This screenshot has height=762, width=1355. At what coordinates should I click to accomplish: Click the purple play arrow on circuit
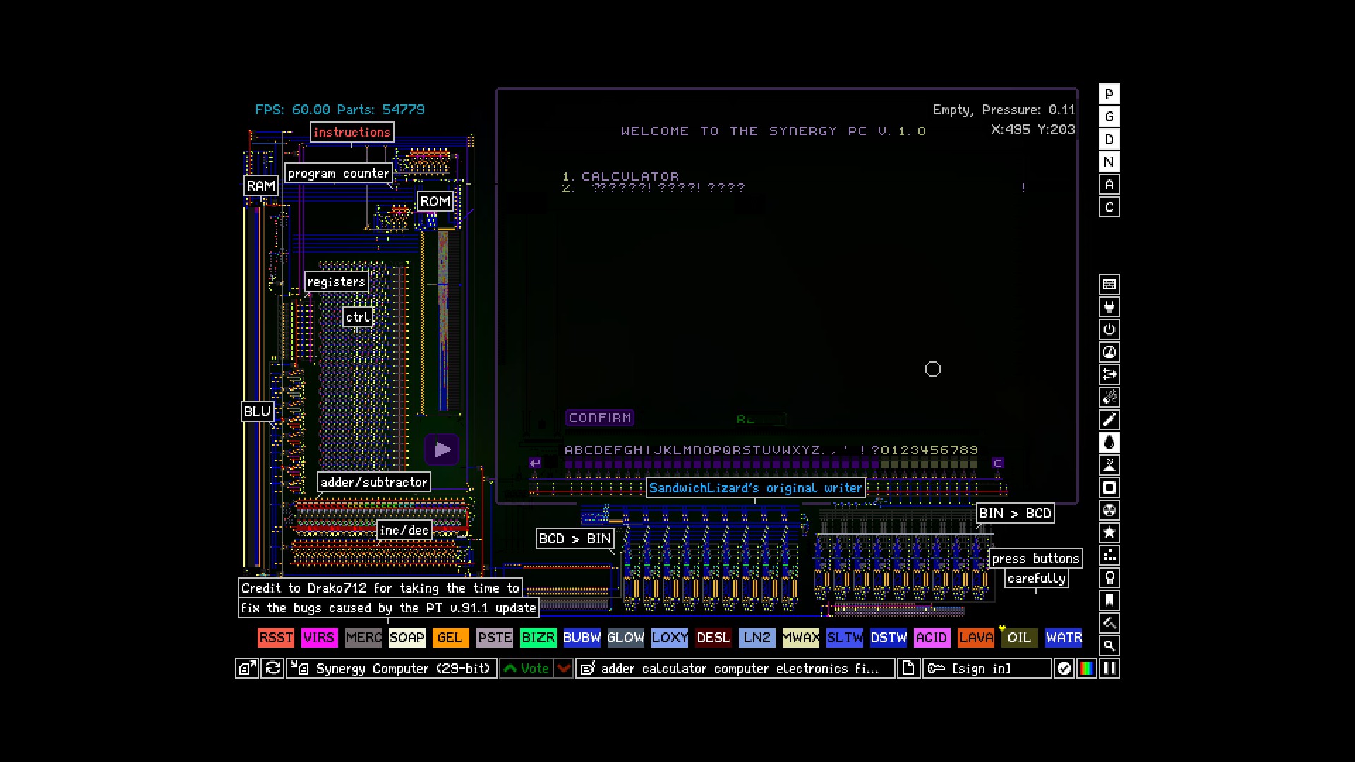[442, 449]
